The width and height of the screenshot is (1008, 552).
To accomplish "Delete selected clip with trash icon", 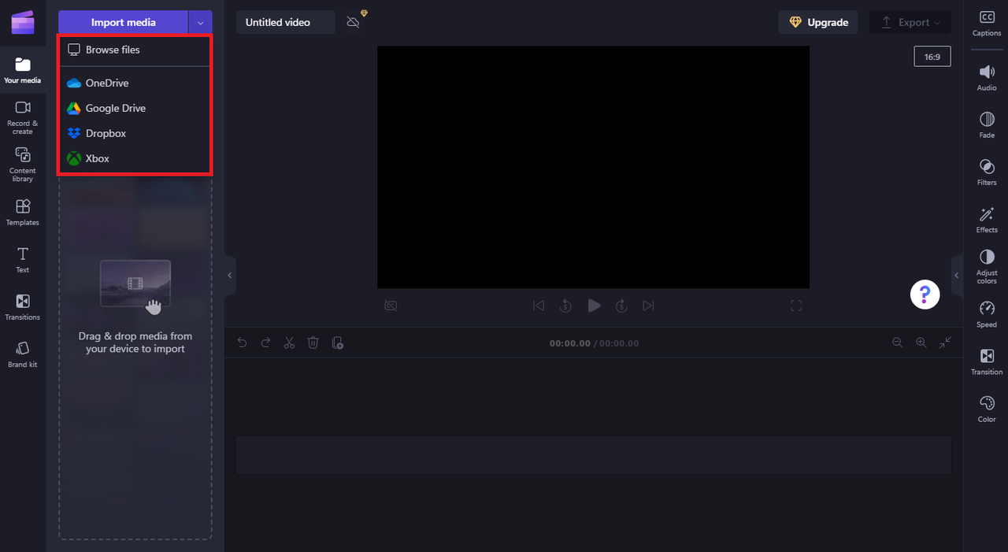I will (313, 343).
